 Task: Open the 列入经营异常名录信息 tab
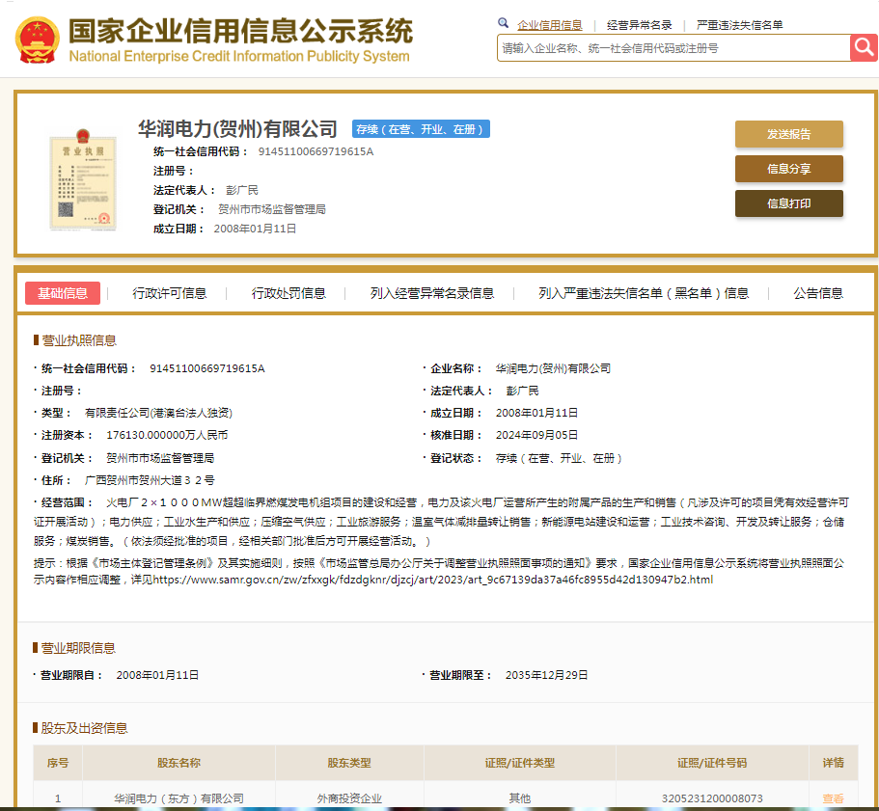coord(431,293)
